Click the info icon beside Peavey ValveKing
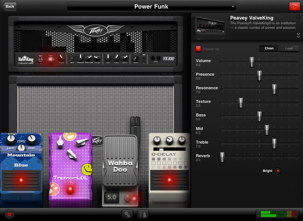The image size is (303, 221). point(298,17)
